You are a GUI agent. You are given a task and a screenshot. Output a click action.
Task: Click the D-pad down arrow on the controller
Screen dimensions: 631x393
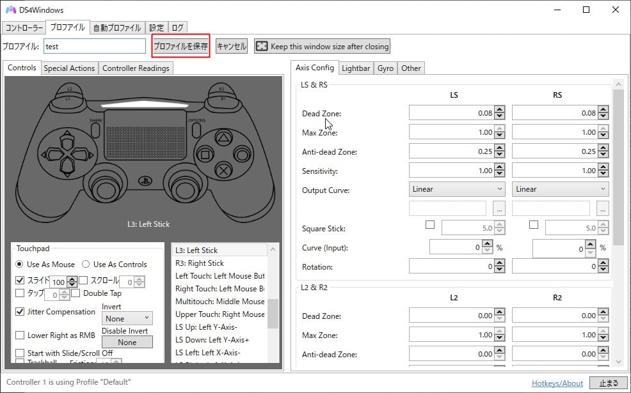point(67,168)
